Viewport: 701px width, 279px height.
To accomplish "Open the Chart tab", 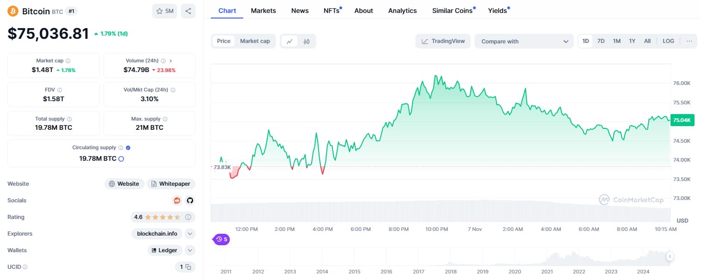I will (227, 11).
